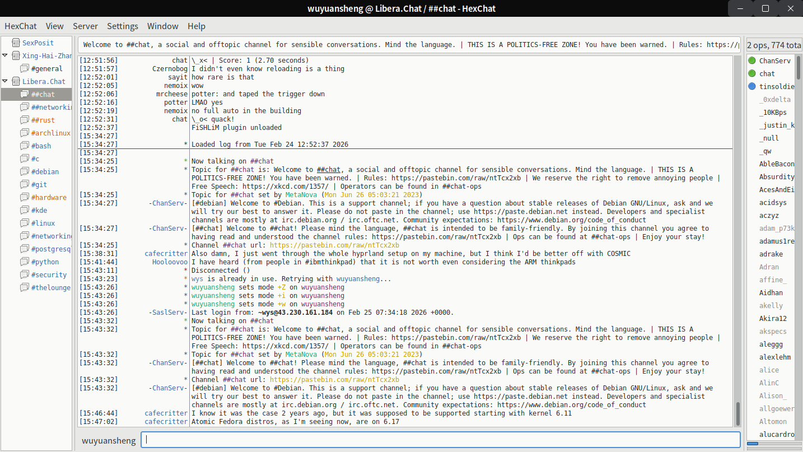Click the channel icon beside #general
This screenshot has width=803, height=452.
pyautogui.click(x=25, y=68)
